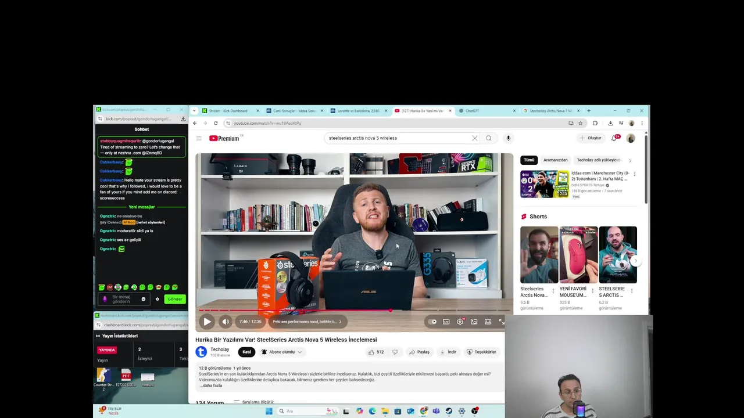
Task: Switch to miniplayer mode
Action: tap(474, 322)
